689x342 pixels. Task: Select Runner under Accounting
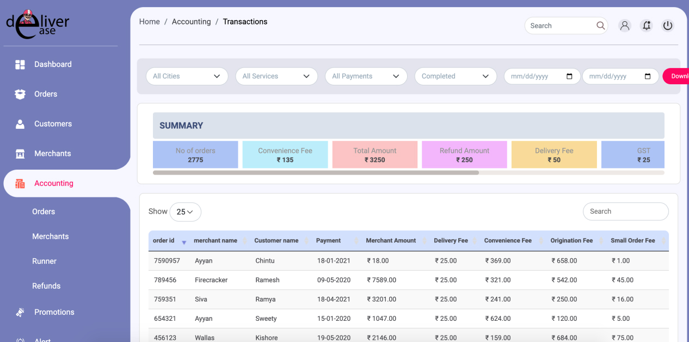(44, 261)
